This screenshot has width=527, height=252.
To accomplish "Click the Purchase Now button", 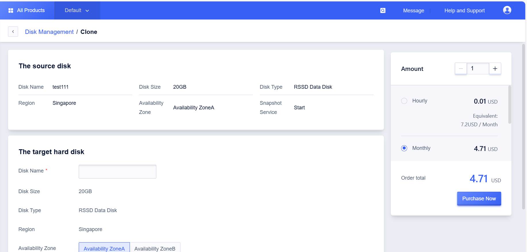I will (x=479, y=199).
